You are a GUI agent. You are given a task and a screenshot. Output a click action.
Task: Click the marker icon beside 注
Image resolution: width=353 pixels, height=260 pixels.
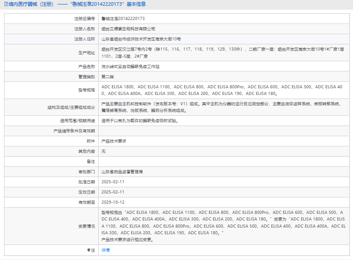(x=88, y=250)
